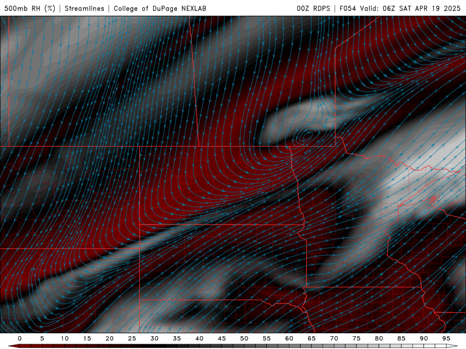Click the colorbar label '5'
Viewport: 466px width, 349px height.
click(42, 339)
